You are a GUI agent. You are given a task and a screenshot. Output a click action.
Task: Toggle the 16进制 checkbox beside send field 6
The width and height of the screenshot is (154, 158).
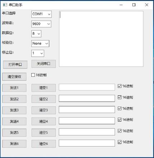tap(120, 142)
